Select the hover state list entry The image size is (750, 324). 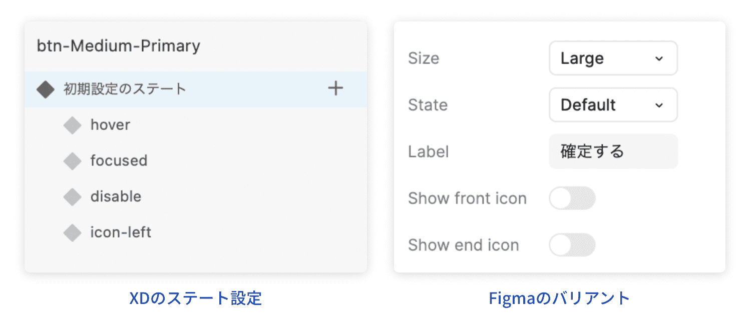pos(110,124)
